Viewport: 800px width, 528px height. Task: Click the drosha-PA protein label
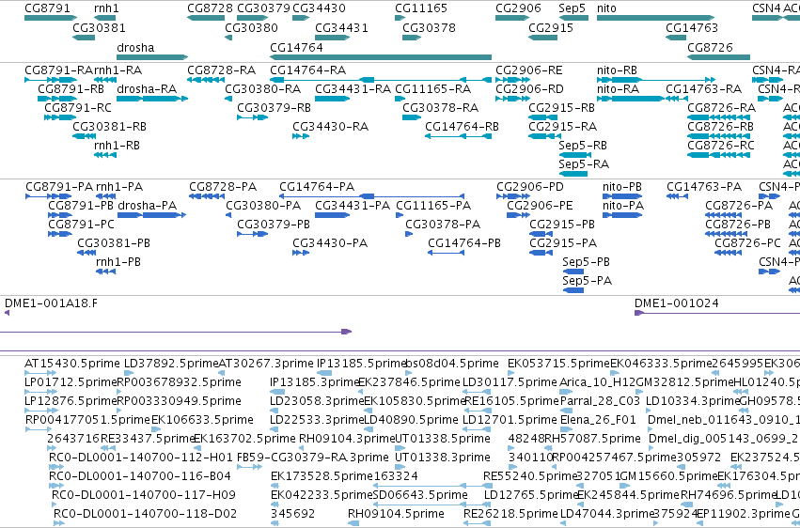pyautogui.click(x=147, y=206)
